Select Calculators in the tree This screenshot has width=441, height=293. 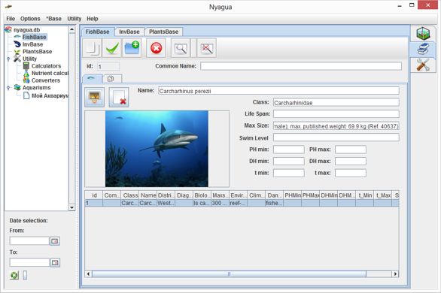(46, 66)
